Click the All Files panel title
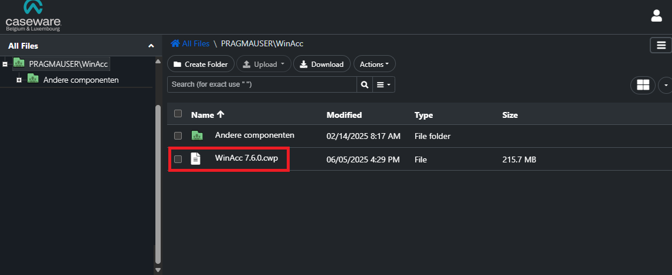This screenshot has width=672, height=275. [23, 46]
